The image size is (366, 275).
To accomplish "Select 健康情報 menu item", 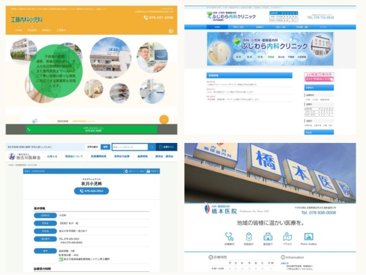I will pos(142,156).
